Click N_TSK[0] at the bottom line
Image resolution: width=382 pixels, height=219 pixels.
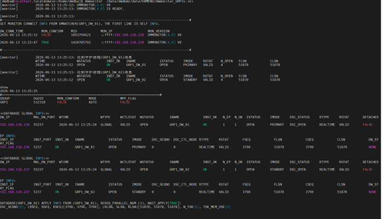191,207
